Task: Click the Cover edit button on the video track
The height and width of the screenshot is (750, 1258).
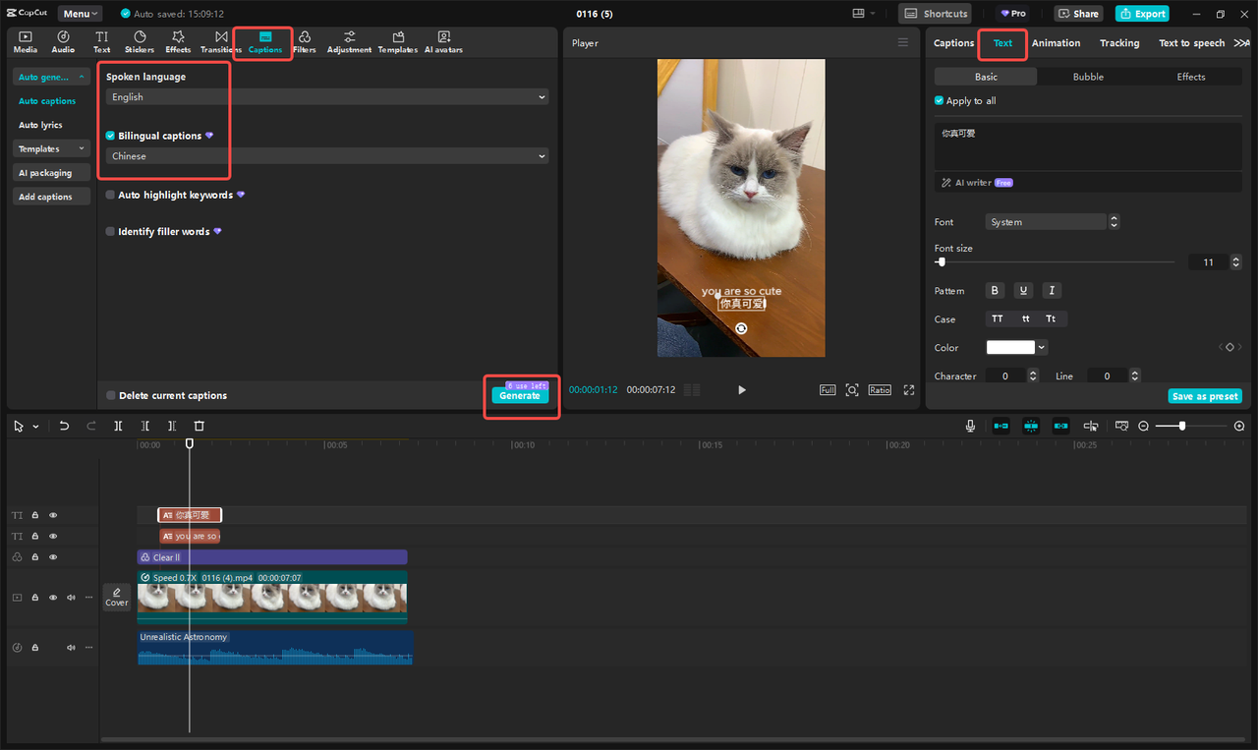Action: click(116, 597)
